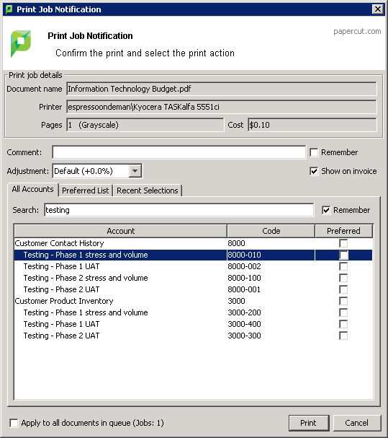Screen dimensions: 388x438
Task: Click the Document name field
Action: [222, 89]
